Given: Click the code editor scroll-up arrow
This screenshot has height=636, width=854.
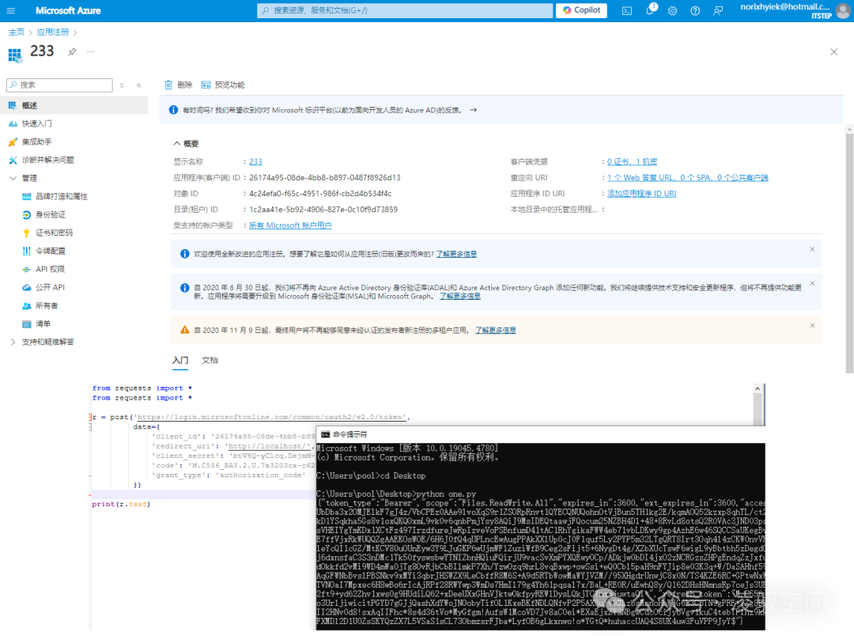Looking at the screenshot, I should pos(757,388).
